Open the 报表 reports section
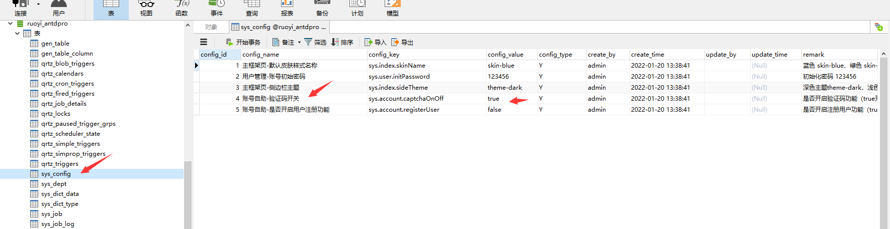The image size is (890, 229). (287, 9)
